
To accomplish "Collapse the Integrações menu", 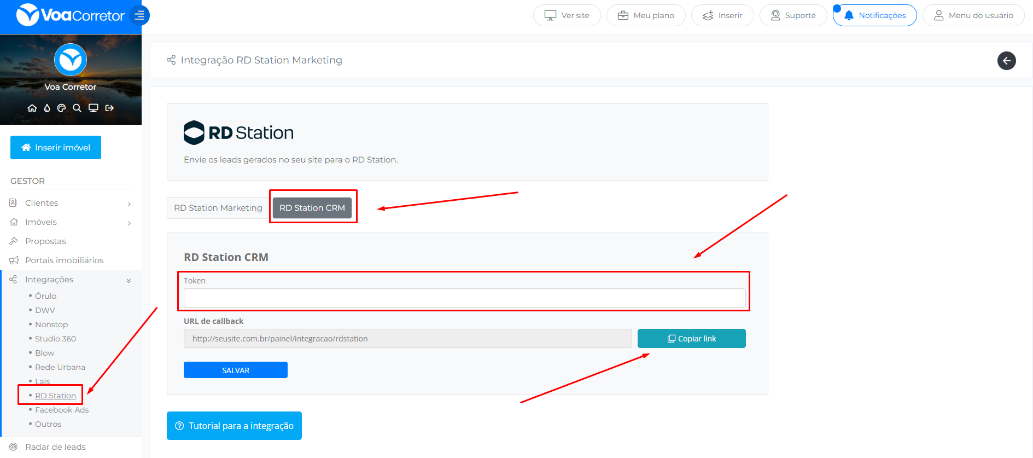I will tap(71, 280).
